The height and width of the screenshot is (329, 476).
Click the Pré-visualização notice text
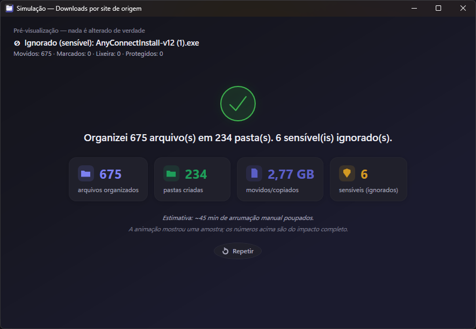pyautogui.click(x=79, y=31)
